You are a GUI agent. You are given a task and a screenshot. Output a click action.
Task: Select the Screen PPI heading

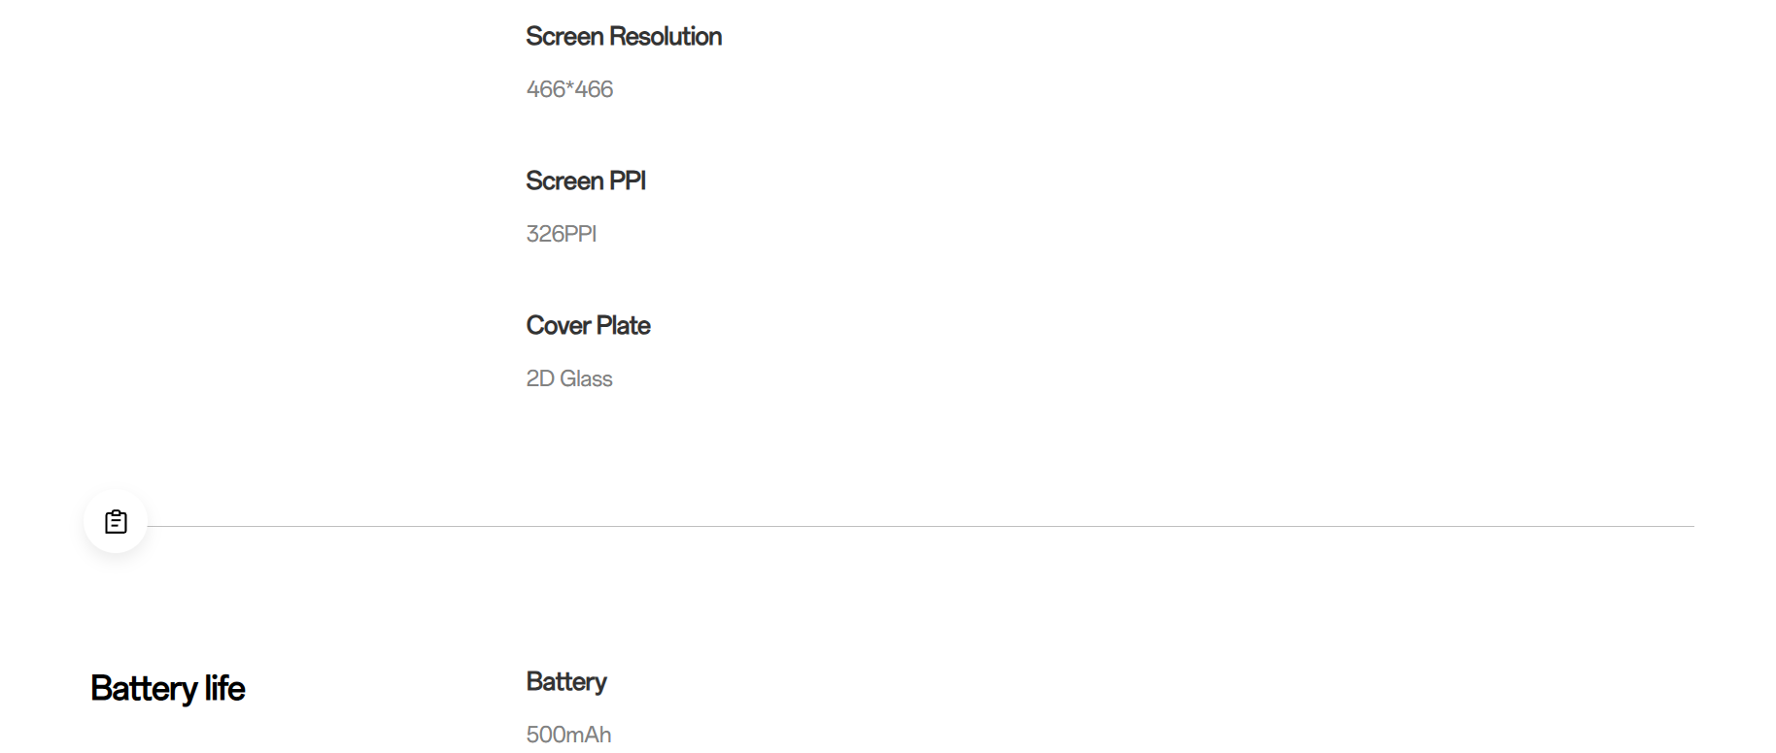586,181
